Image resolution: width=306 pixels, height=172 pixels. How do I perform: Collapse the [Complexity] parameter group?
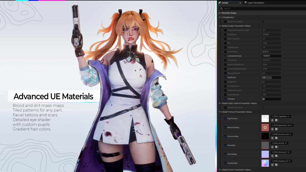pyautogui.click(x=220, y=17)
